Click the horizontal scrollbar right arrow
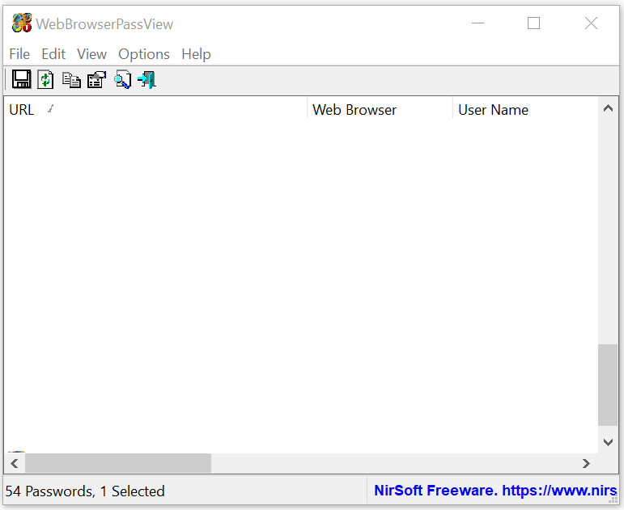Image resolution: width=624 pixels, height=510 pixels. pos(586,463)
